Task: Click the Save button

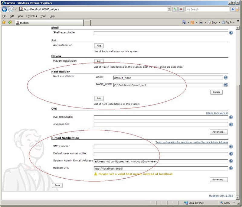Action: pos(57,186)
